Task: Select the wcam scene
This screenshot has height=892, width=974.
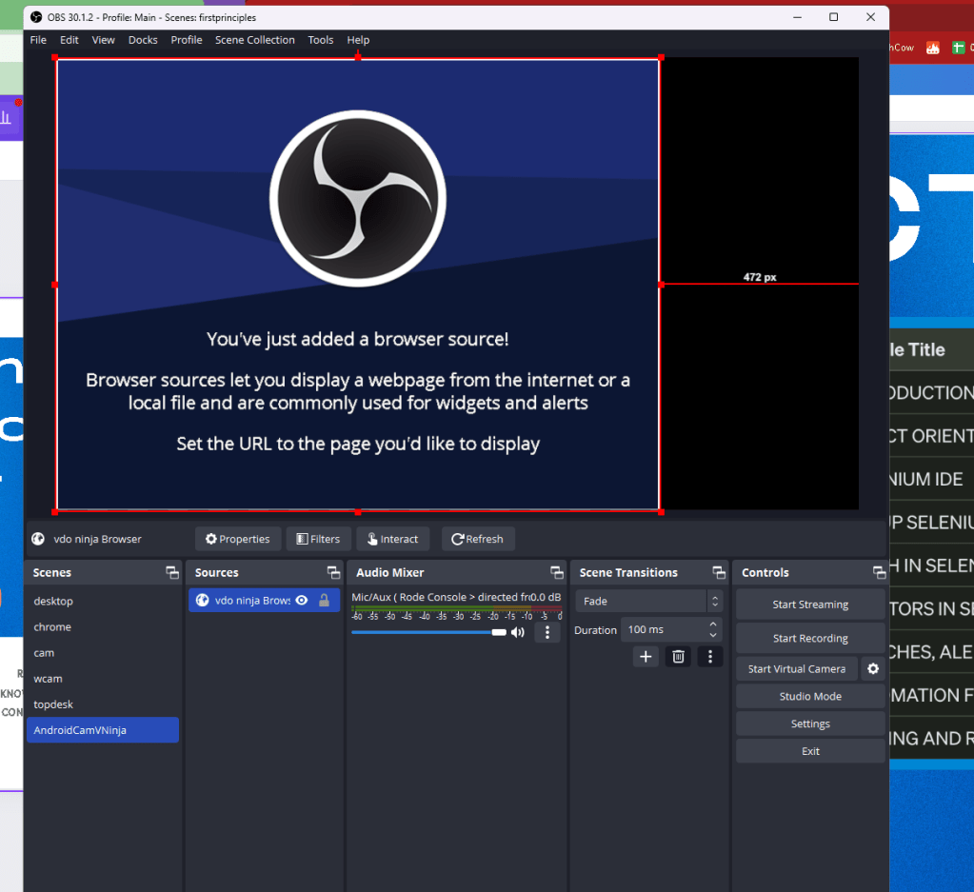Action: pos(103,679)
